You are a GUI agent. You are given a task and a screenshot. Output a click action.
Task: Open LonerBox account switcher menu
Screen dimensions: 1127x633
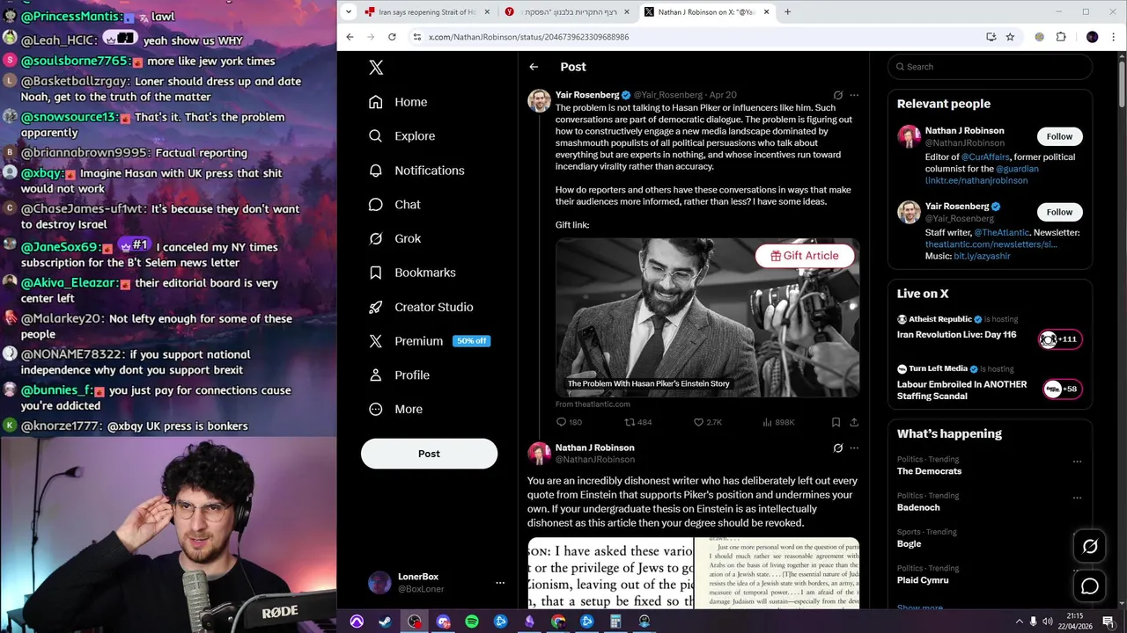pos(499,583)
